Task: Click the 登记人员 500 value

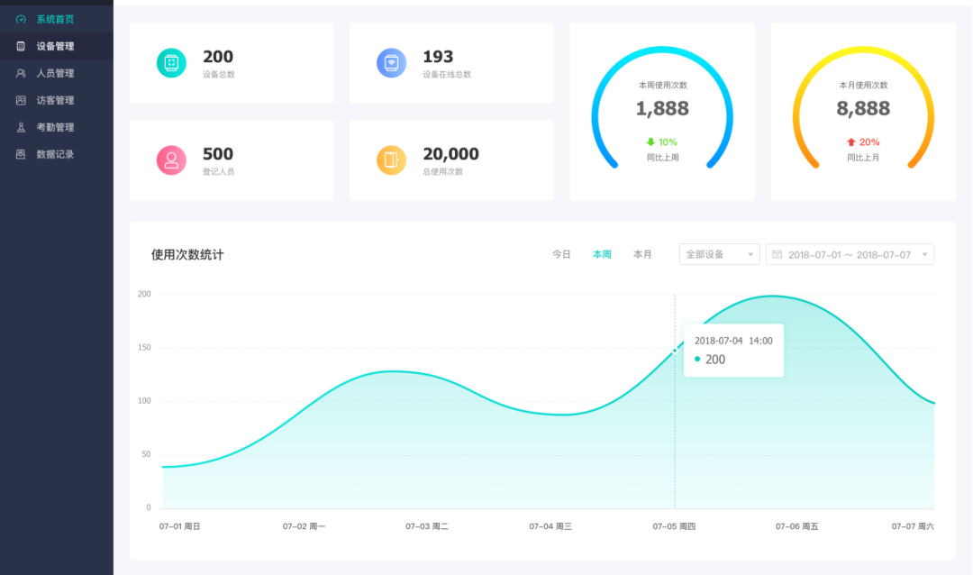Action: [x=218, y=154]
